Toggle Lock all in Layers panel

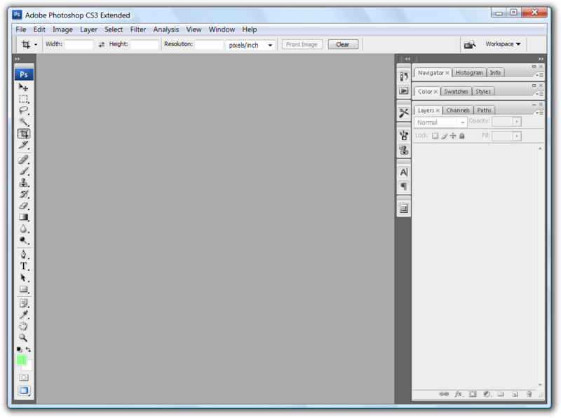462,136
